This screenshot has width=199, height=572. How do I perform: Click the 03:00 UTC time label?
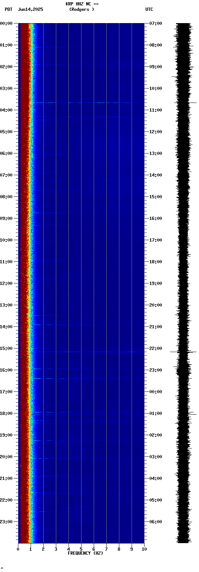(x=156, y=457)
